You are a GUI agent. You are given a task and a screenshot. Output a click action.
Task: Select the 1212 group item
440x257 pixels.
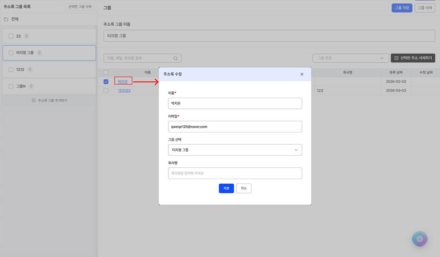click(49, 69)
